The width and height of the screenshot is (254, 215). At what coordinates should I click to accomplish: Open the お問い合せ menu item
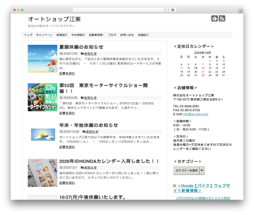click(x=127, y=35)
